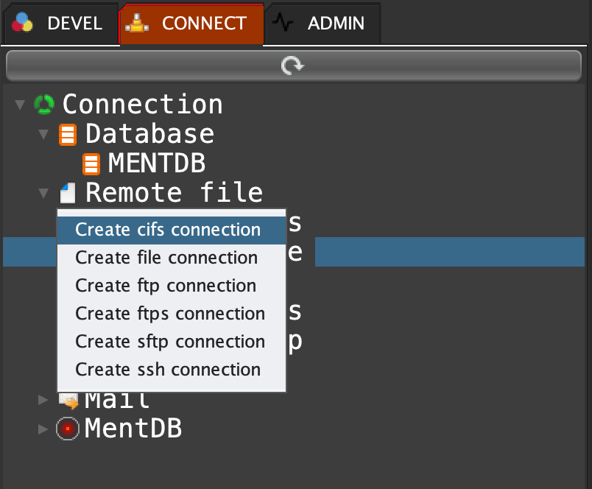Click the orange Database folder icon
This screenshot has width=592, height=489.
68,135
